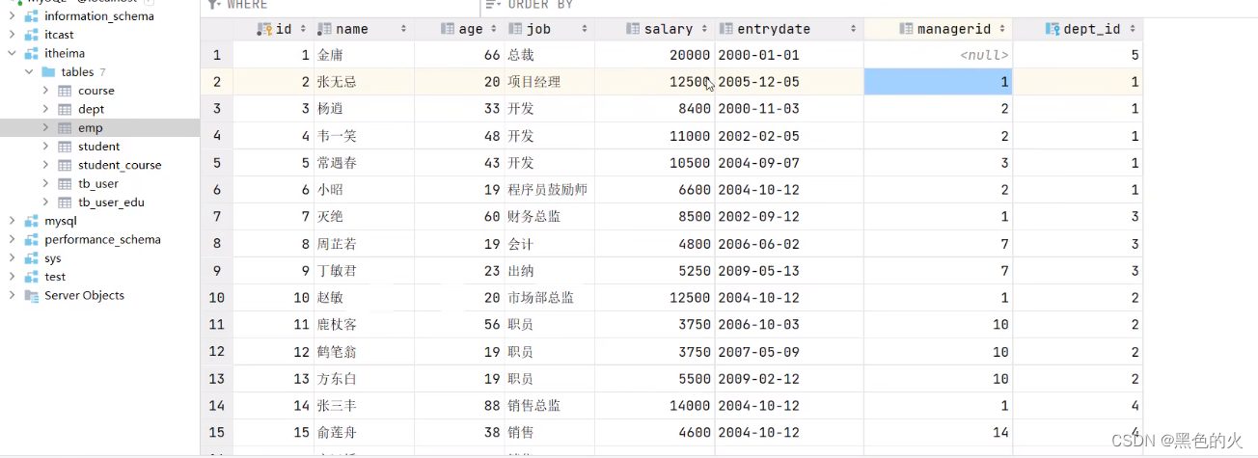Image resolution: width=1258 pixels, height=458 pixels.
Task: Select the highlighted managerid cell of row 2
Action: tap(939, 82)
